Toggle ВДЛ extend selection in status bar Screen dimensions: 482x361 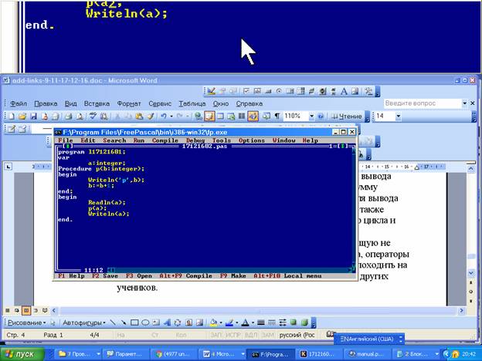(250, 335)
